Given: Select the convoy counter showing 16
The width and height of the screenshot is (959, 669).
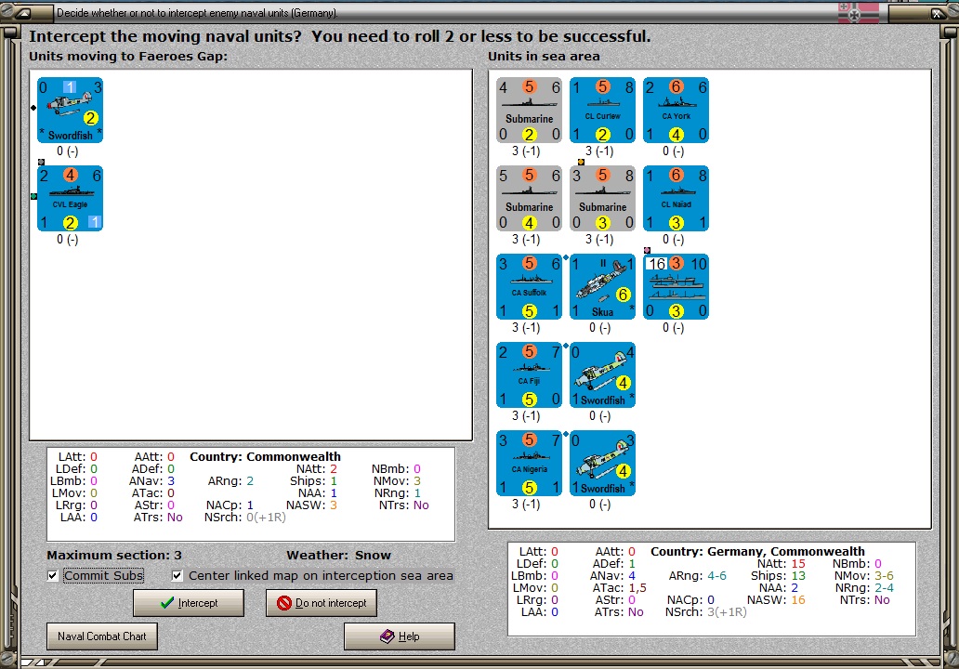Looking at the screenshot, I should pos(676,286).
